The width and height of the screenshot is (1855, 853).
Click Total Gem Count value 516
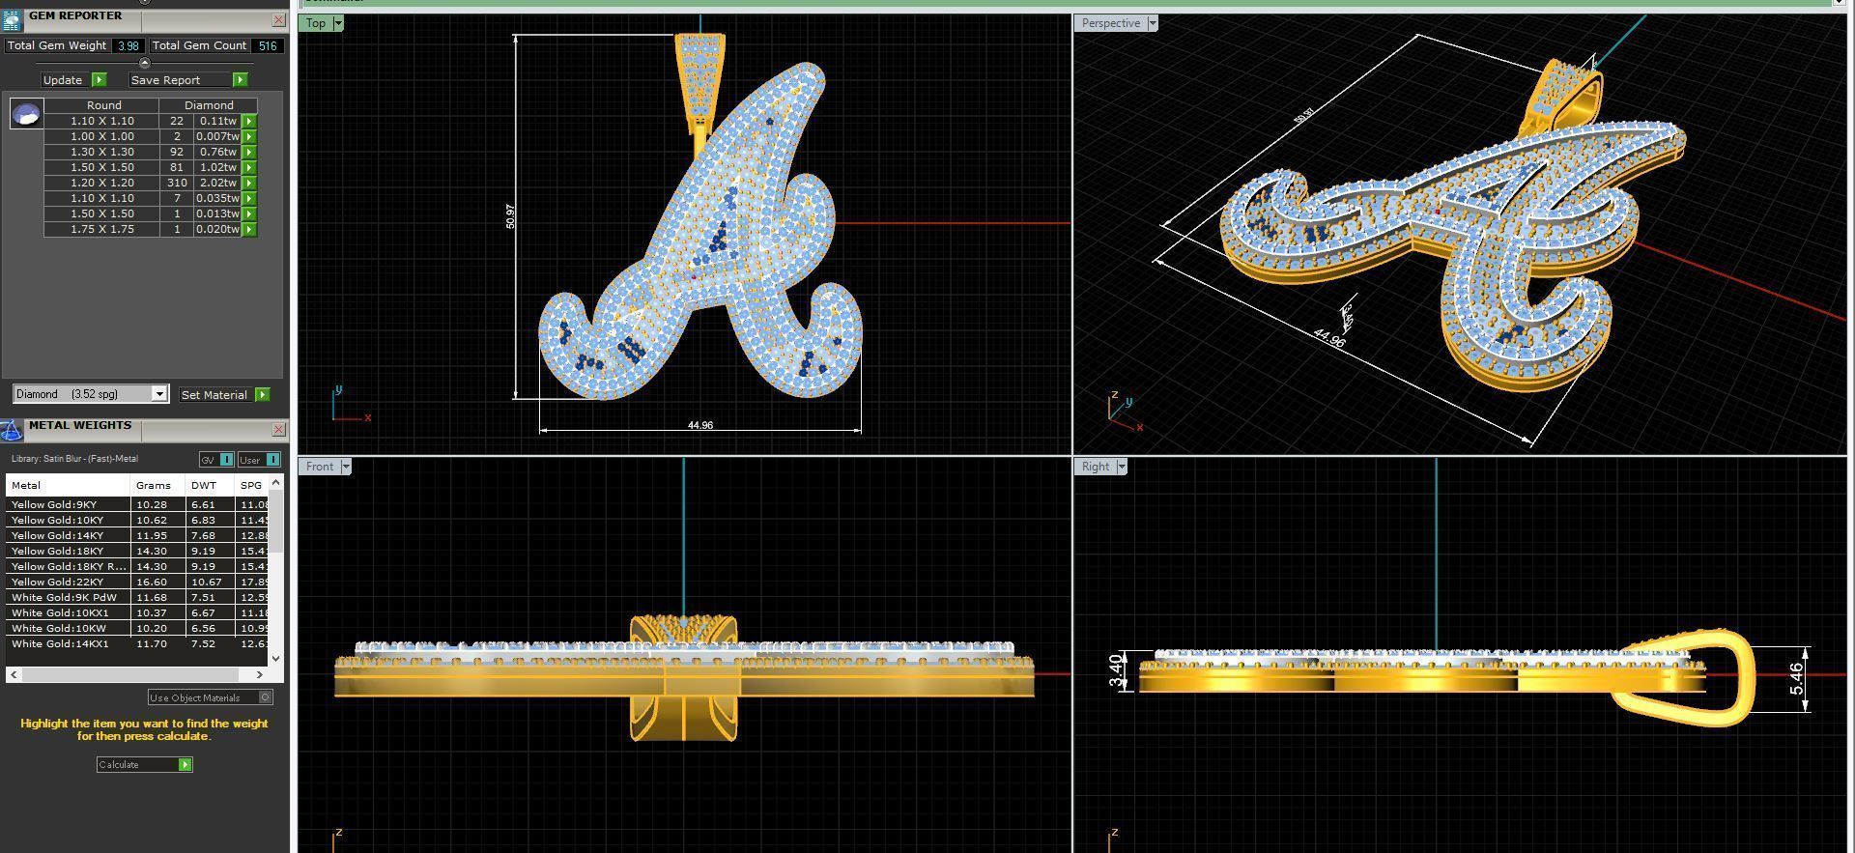point(268,45)
